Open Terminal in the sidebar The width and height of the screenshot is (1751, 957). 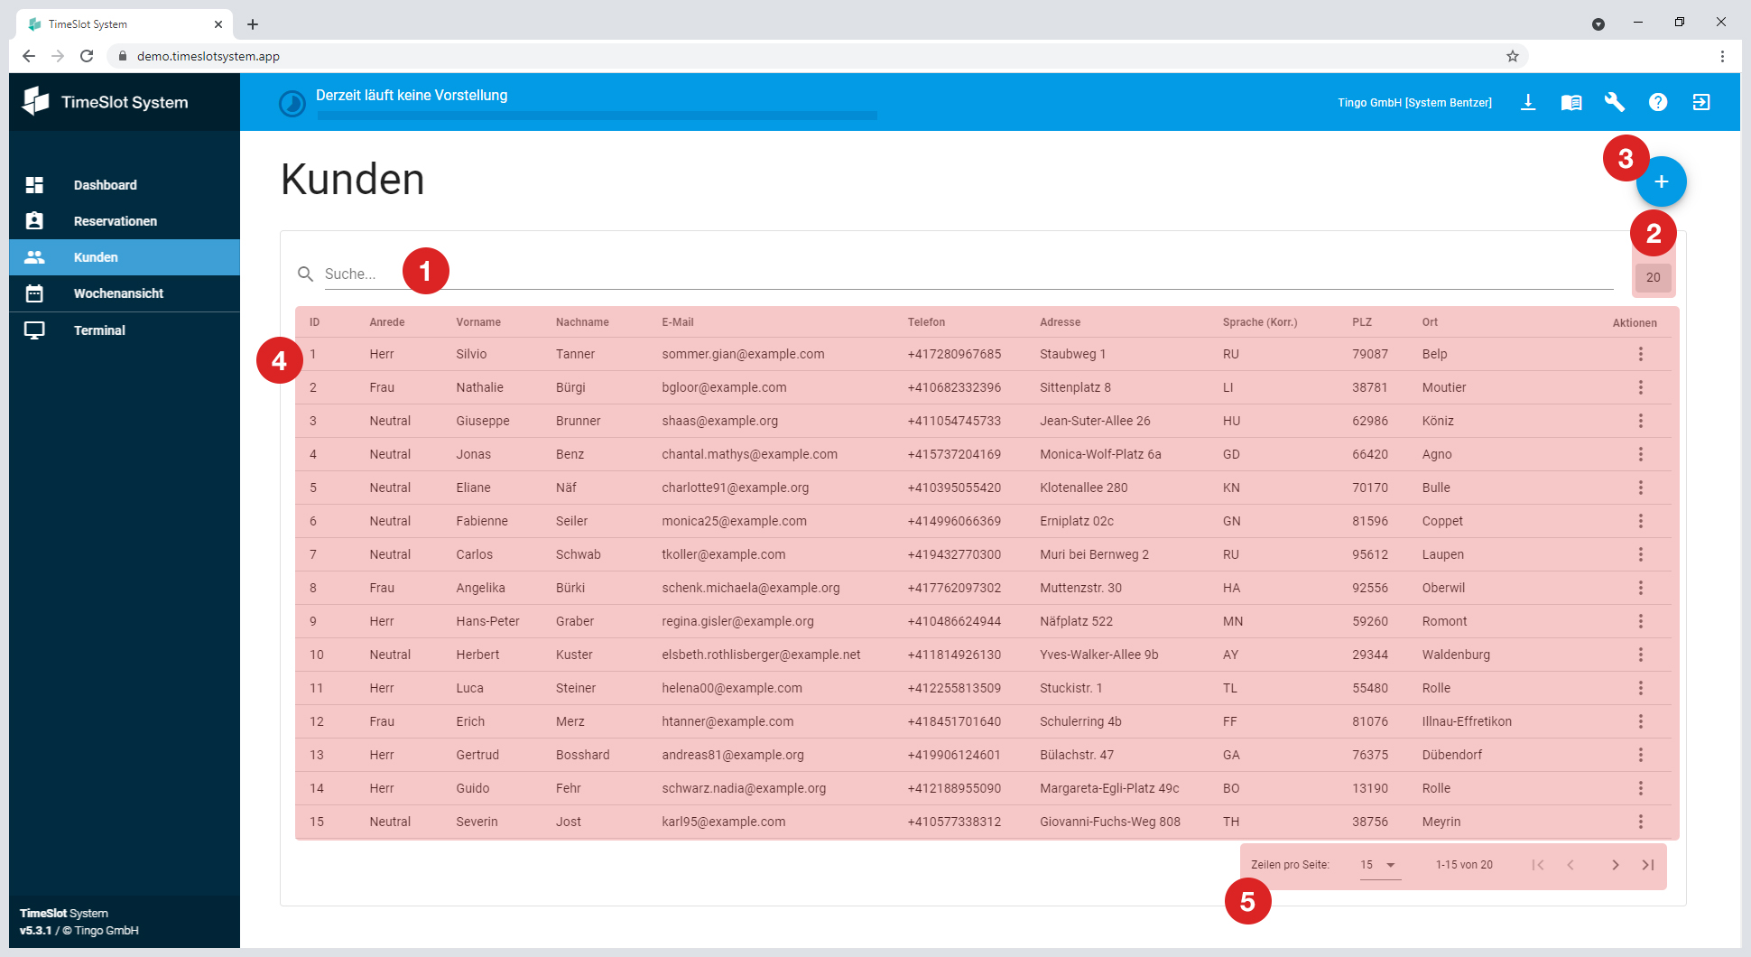click(x=125, y=330)
